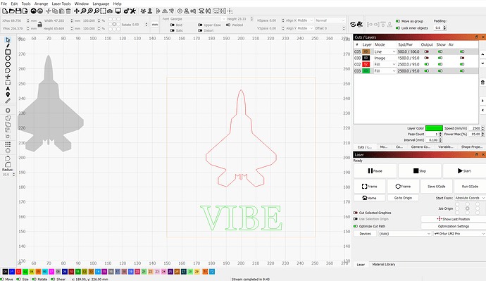This screenshot has height=281, width=486.
Task: Open Device Settings wrench icon
Action: point(133,11)
